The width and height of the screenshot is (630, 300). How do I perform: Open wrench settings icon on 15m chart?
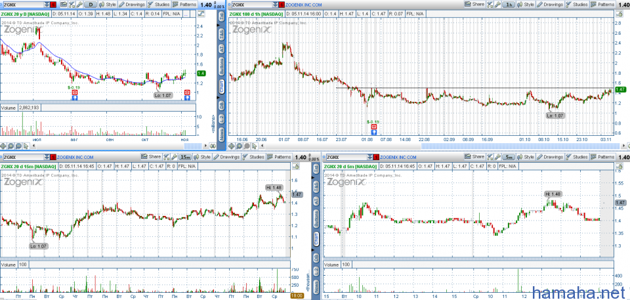[174, 158]
